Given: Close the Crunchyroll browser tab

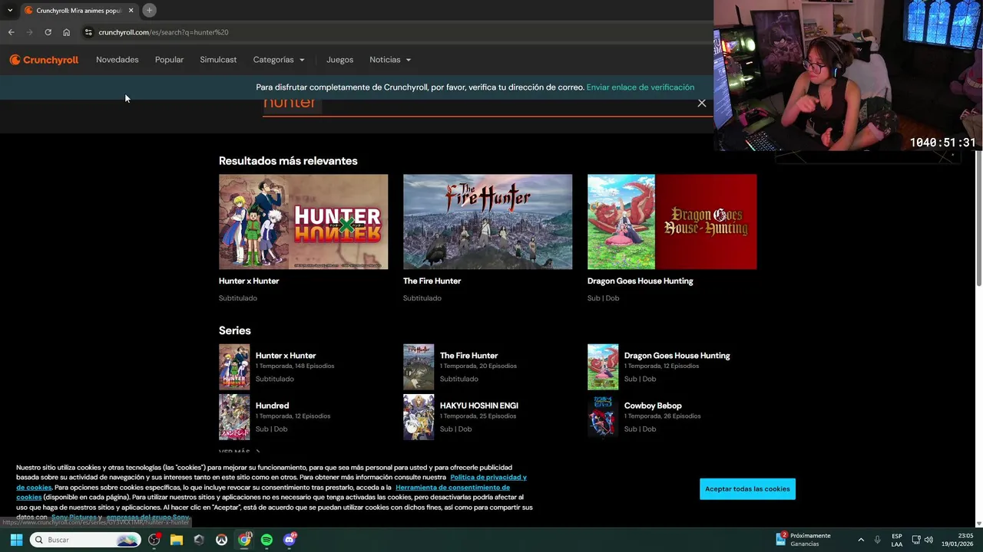Looking at the screenshot, I should [x=131, y=10].
